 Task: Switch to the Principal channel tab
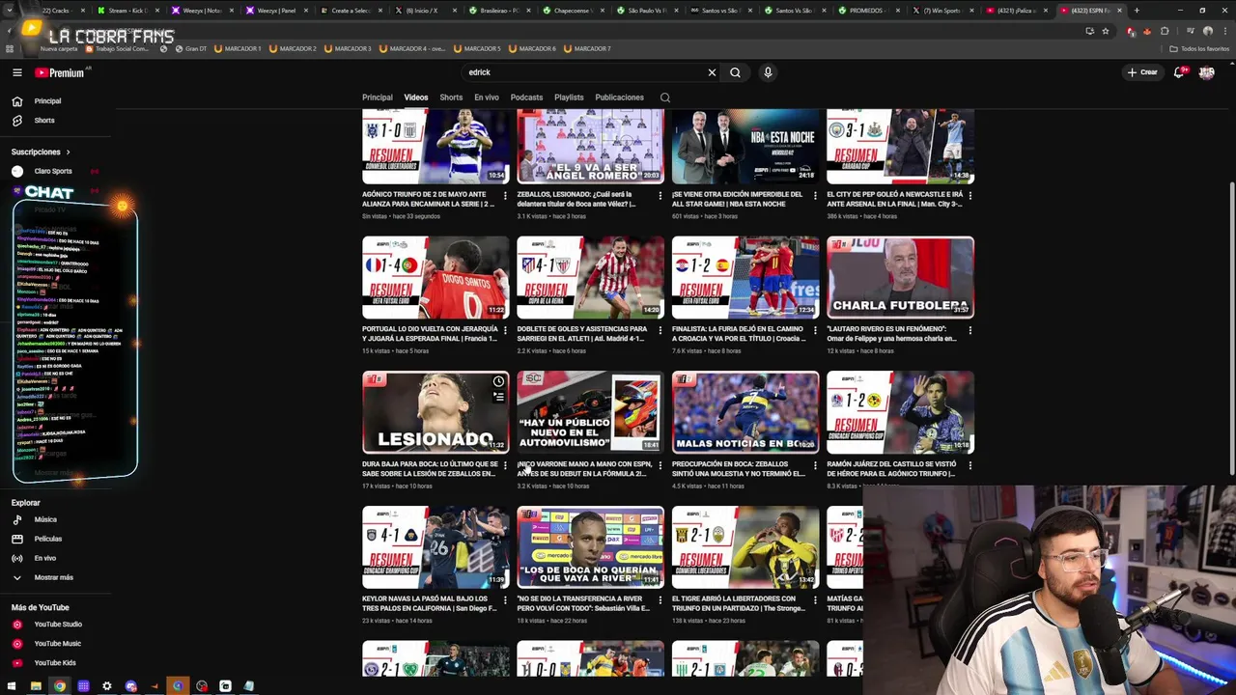click(x=377, y=97)
